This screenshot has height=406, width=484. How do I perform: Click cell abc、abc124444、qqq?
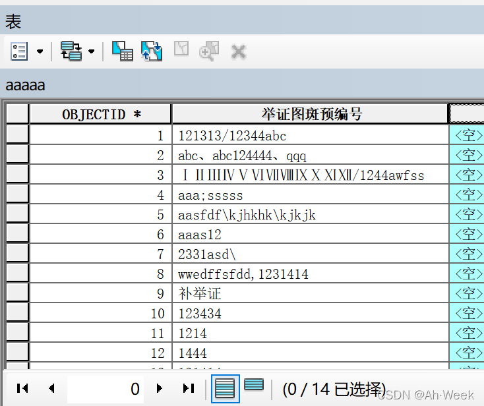310,154
